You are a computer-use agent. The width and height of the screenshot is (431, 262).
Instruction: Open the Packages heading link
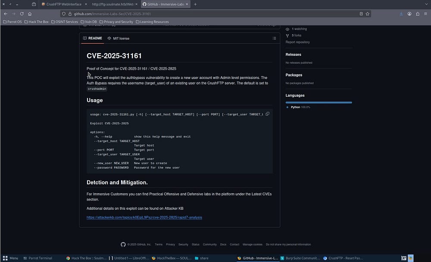coord(294,75)
